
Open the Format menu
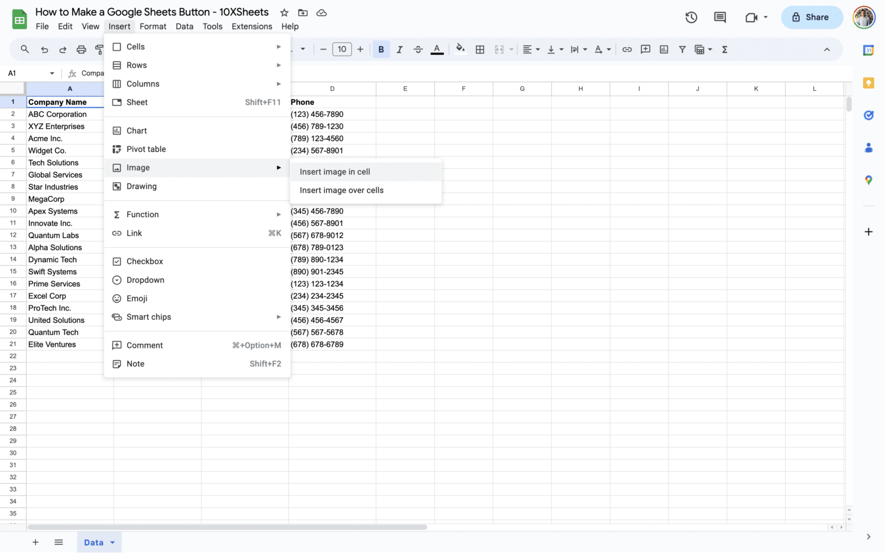click(x=153, y=26)
